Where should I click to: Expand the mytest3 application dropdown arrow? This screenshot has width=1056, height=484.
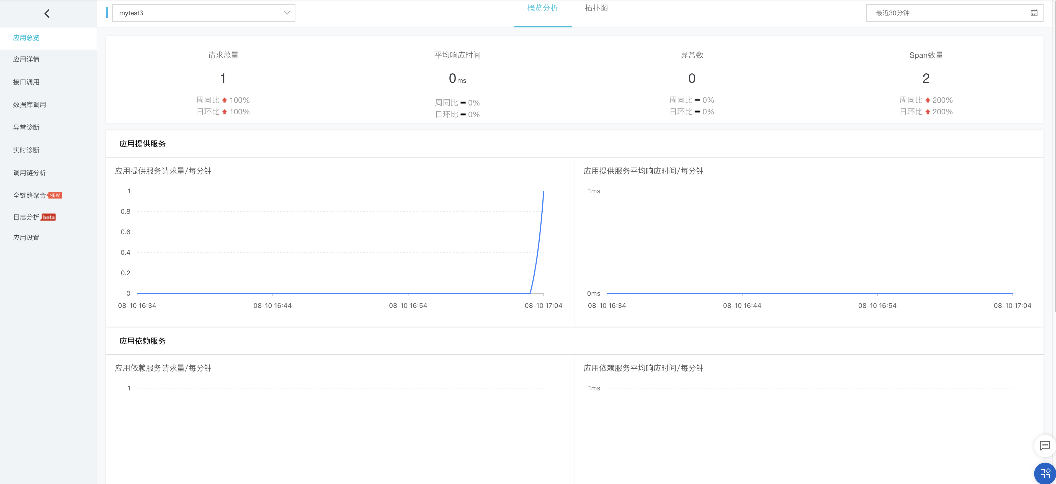287,13
